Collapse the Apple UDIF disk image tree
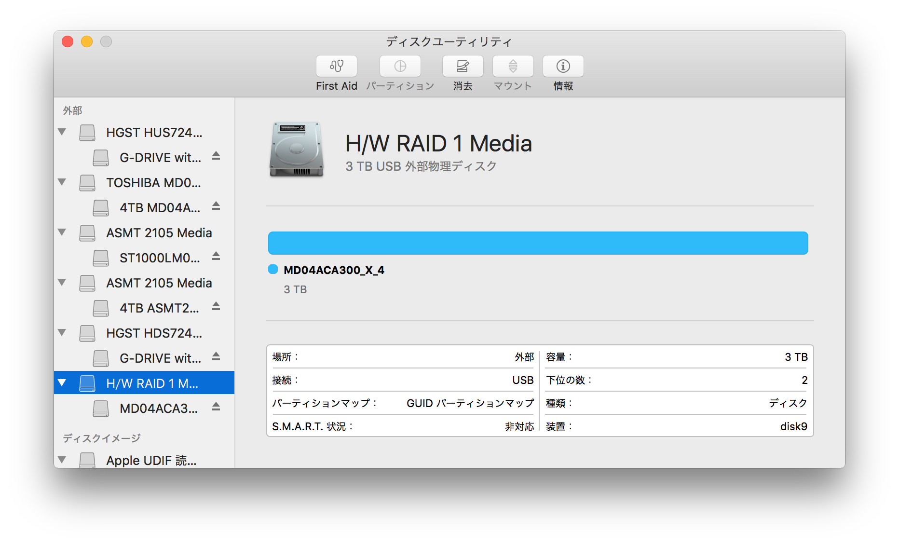 point(62,460)
